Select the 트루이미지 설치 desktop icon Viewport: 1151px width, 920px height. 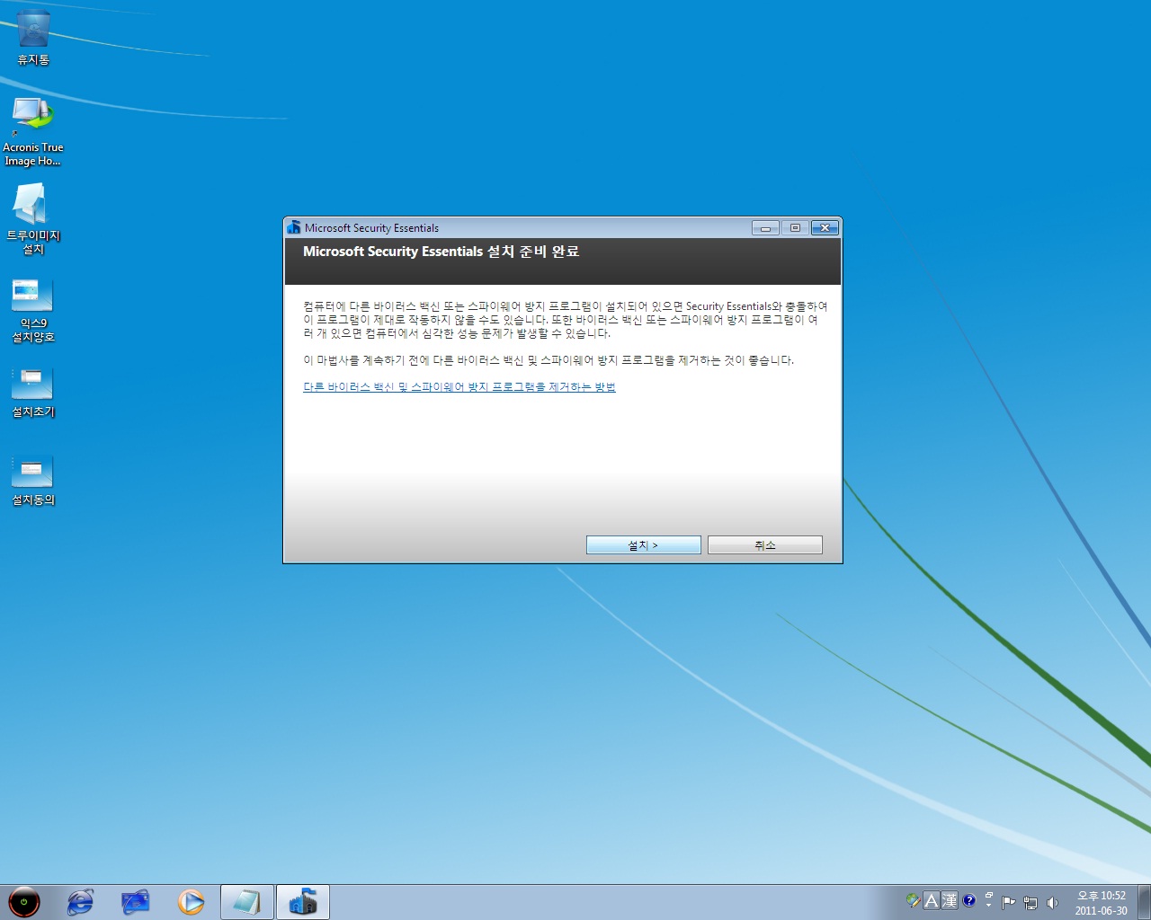33,218
